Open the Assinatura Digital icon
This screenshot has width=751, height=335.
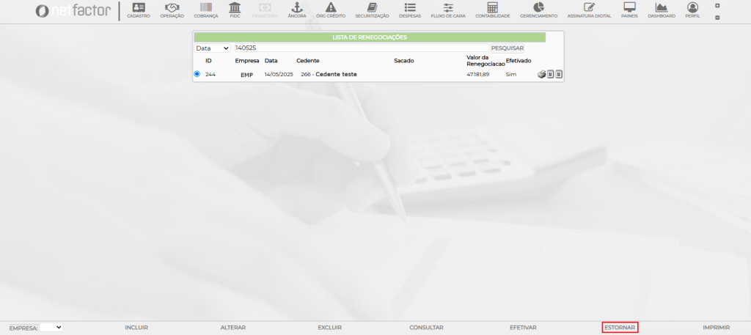pos(588,8)
